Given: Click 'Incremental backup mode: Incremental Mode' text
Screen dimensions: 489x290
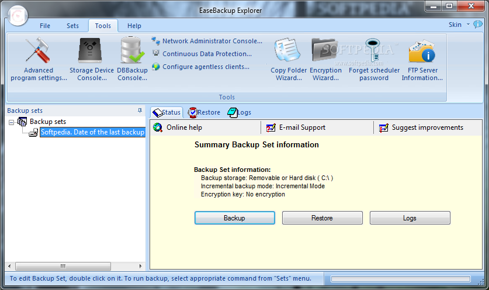Looking at the screenshot, I should pyautogui.click(x=262, y=186).
